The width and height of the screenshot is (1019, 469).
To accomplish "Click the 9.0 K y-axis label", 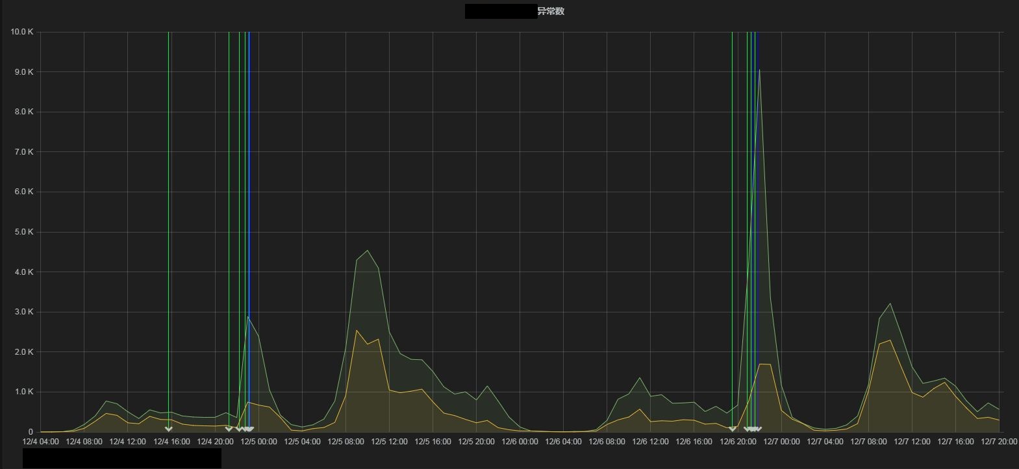I will pos(23,72).
